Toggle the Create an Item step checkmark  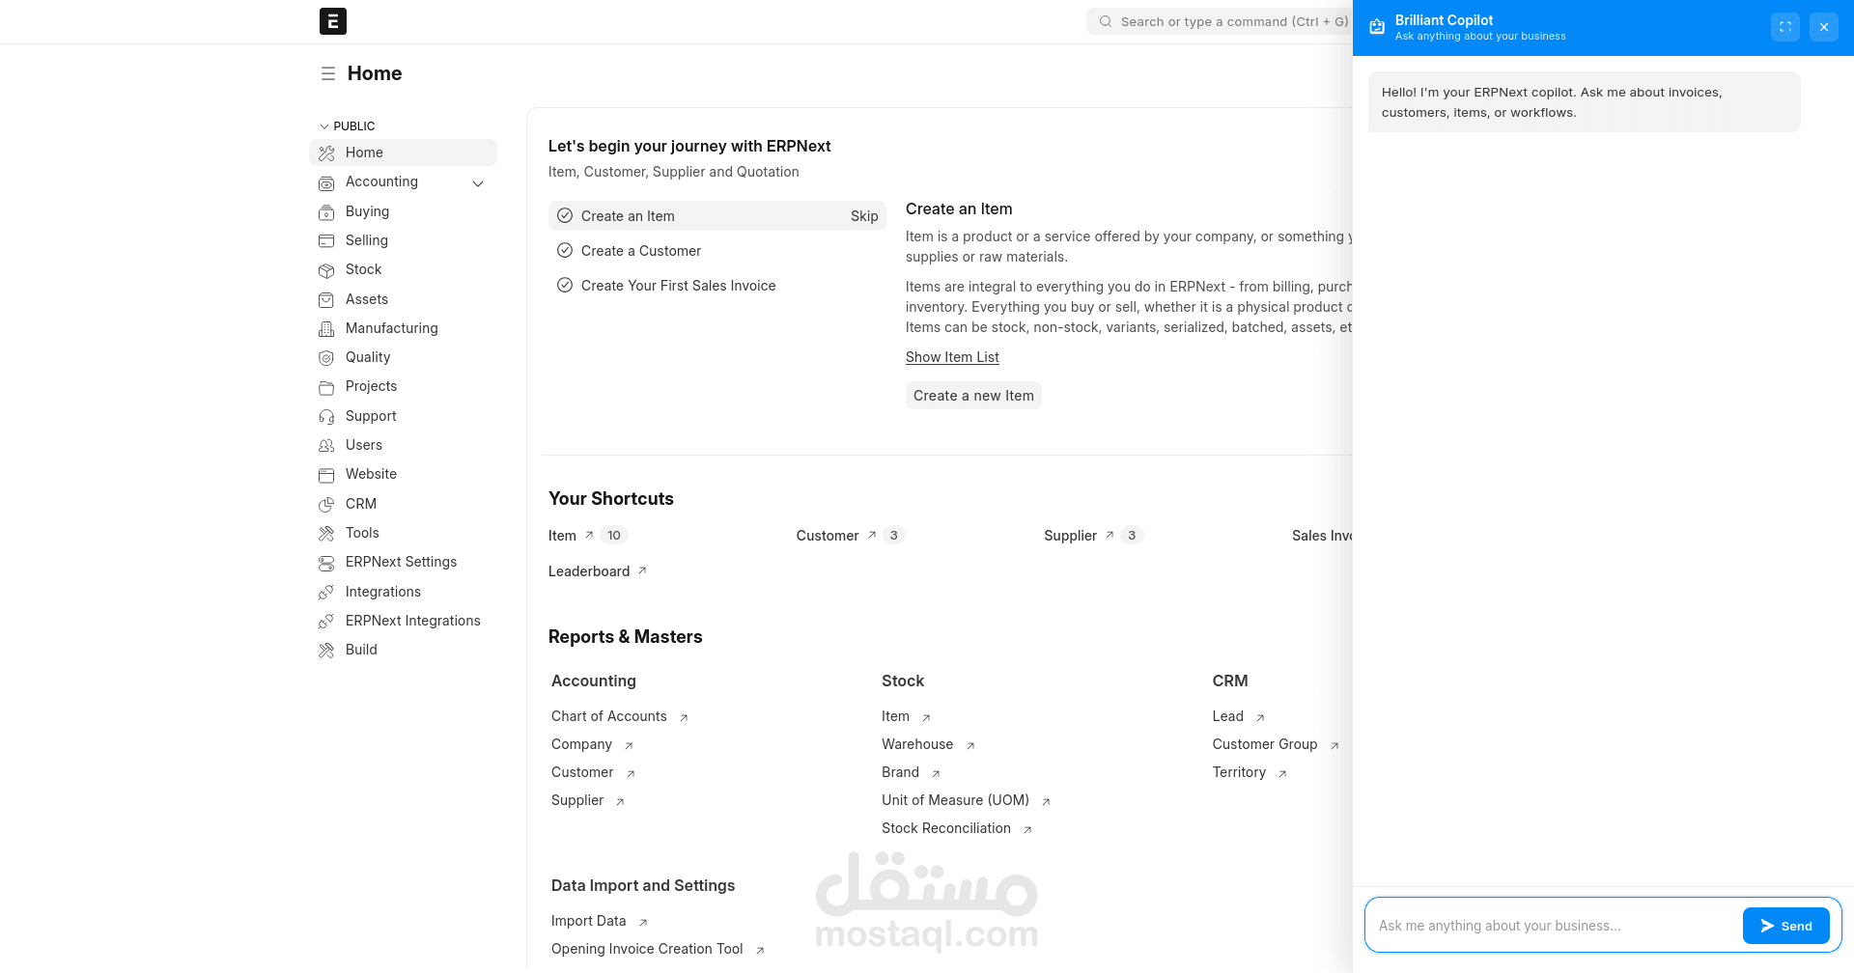[565, 215]
